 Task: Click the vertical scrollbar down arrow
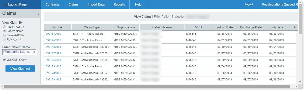(x=300, y=82)
